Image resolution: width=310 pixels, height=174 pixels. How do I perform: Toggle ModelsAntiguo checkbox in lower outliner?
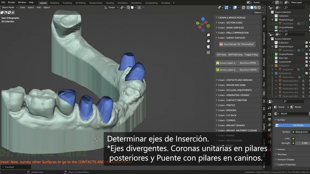(307, 46)
